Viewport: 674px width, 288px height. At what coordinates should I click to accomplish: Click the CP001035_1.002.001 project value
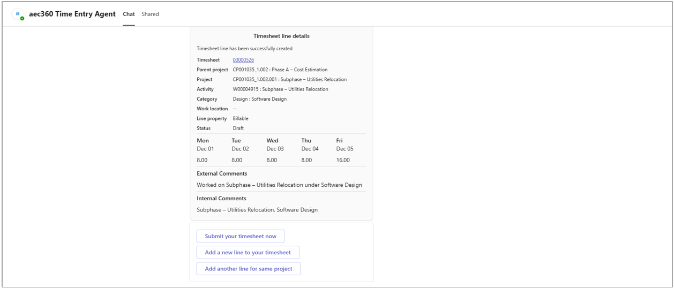tap(289, 79)
